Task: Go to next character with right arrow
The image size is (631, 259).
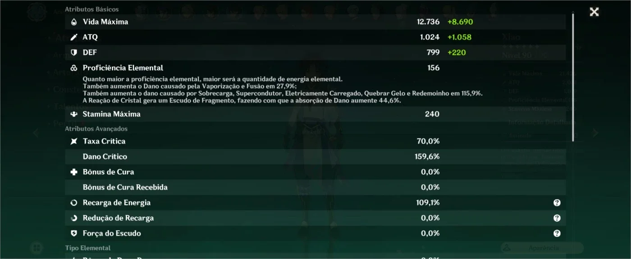Action: tap(595, 133)
